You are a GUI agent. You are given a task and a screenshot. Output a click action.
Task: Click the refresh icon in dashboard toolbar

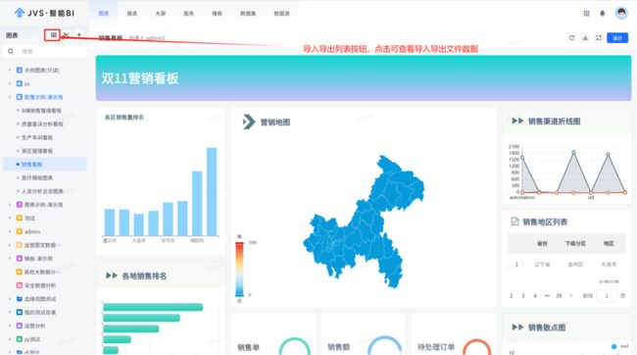(x=571, y=38)
